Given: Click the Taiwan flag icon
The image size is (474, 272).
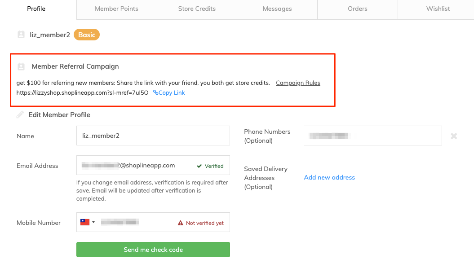Looking at the screenshot, I should [x=84, y=222].
